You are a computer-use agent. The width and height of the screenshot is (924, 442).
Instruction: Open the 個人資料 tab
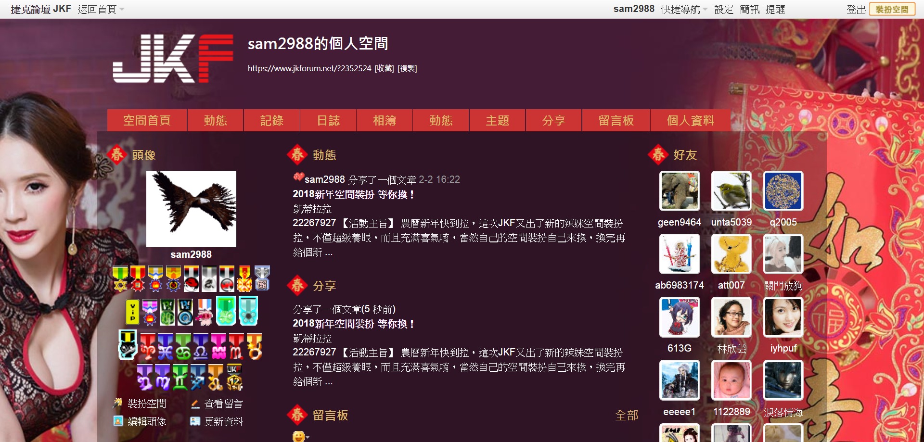coord(690,120)
